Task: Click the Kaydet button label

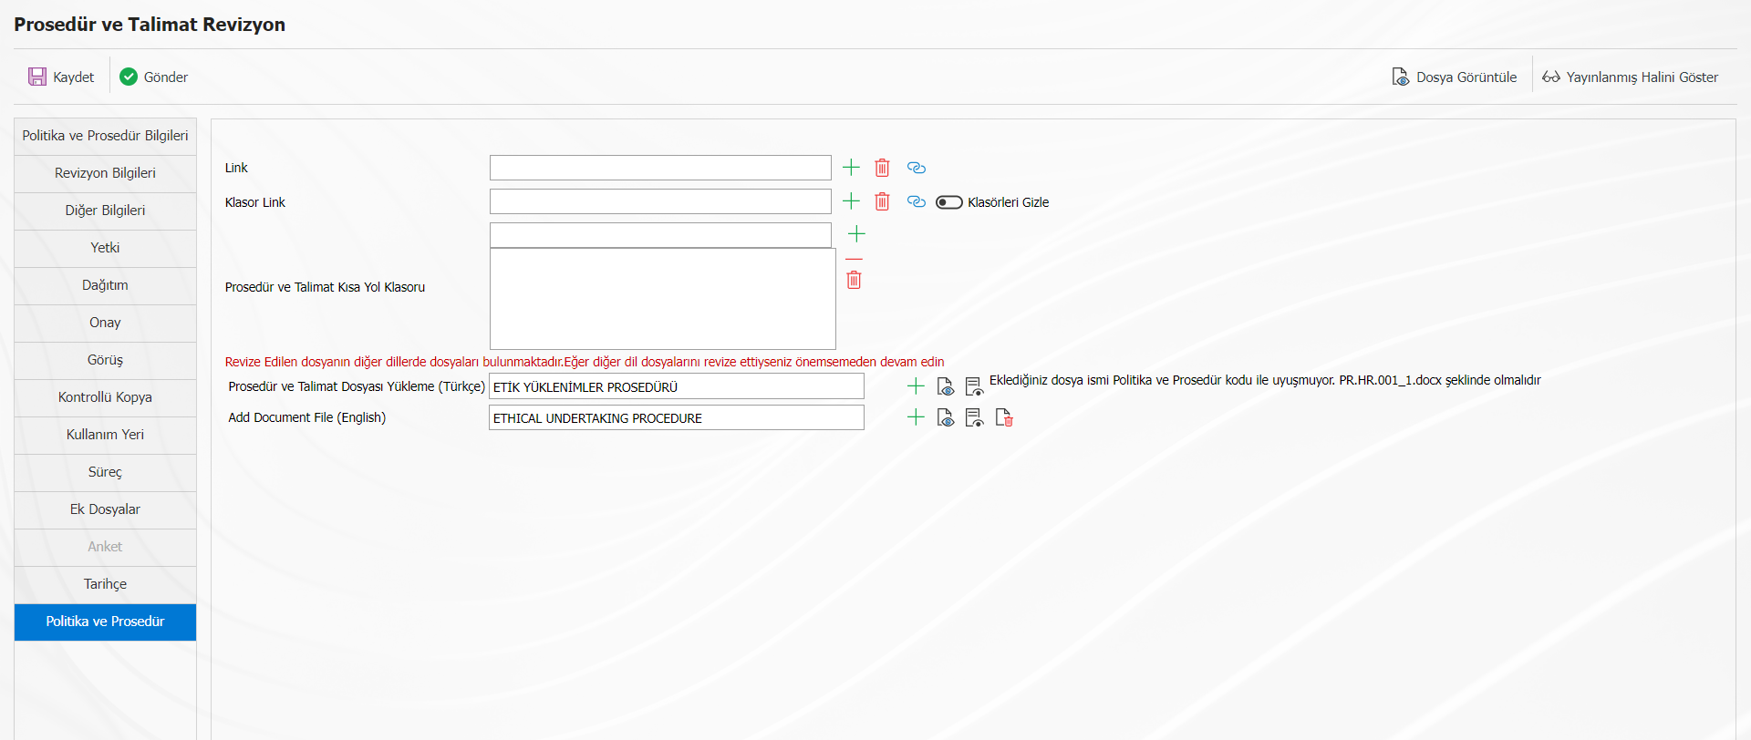Action: point(73,77)
